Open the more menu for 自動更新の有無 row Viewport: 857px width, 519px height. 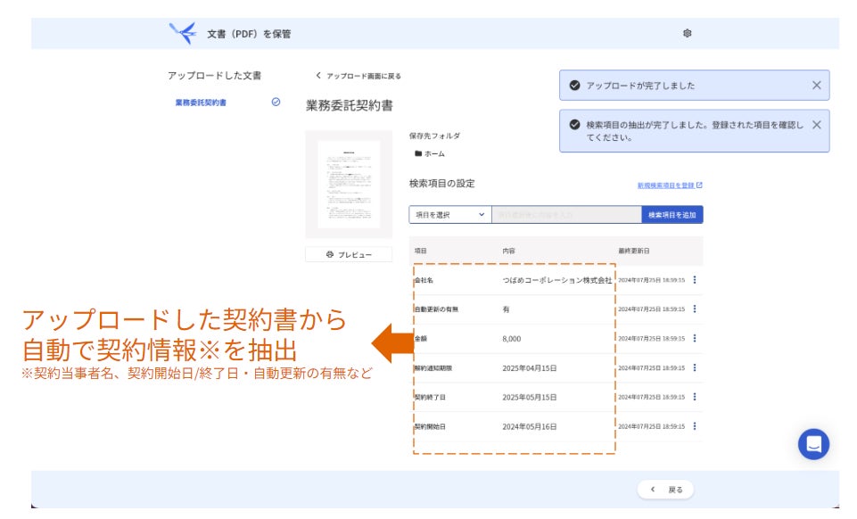click(x=695, y=309)
